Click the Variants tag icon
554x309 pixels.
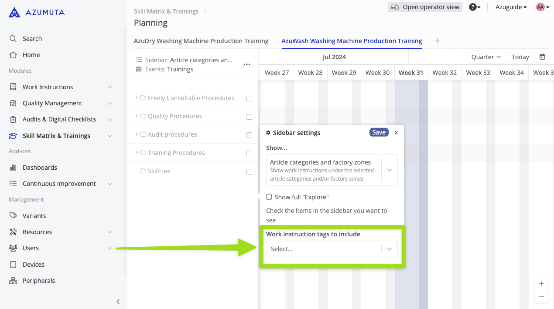click(13, 216)
